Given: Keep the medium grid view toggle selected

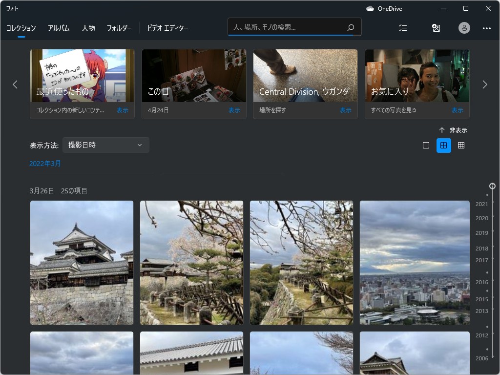Looking at the screenshot, I should pyautogui.click(x=443, y=145).
